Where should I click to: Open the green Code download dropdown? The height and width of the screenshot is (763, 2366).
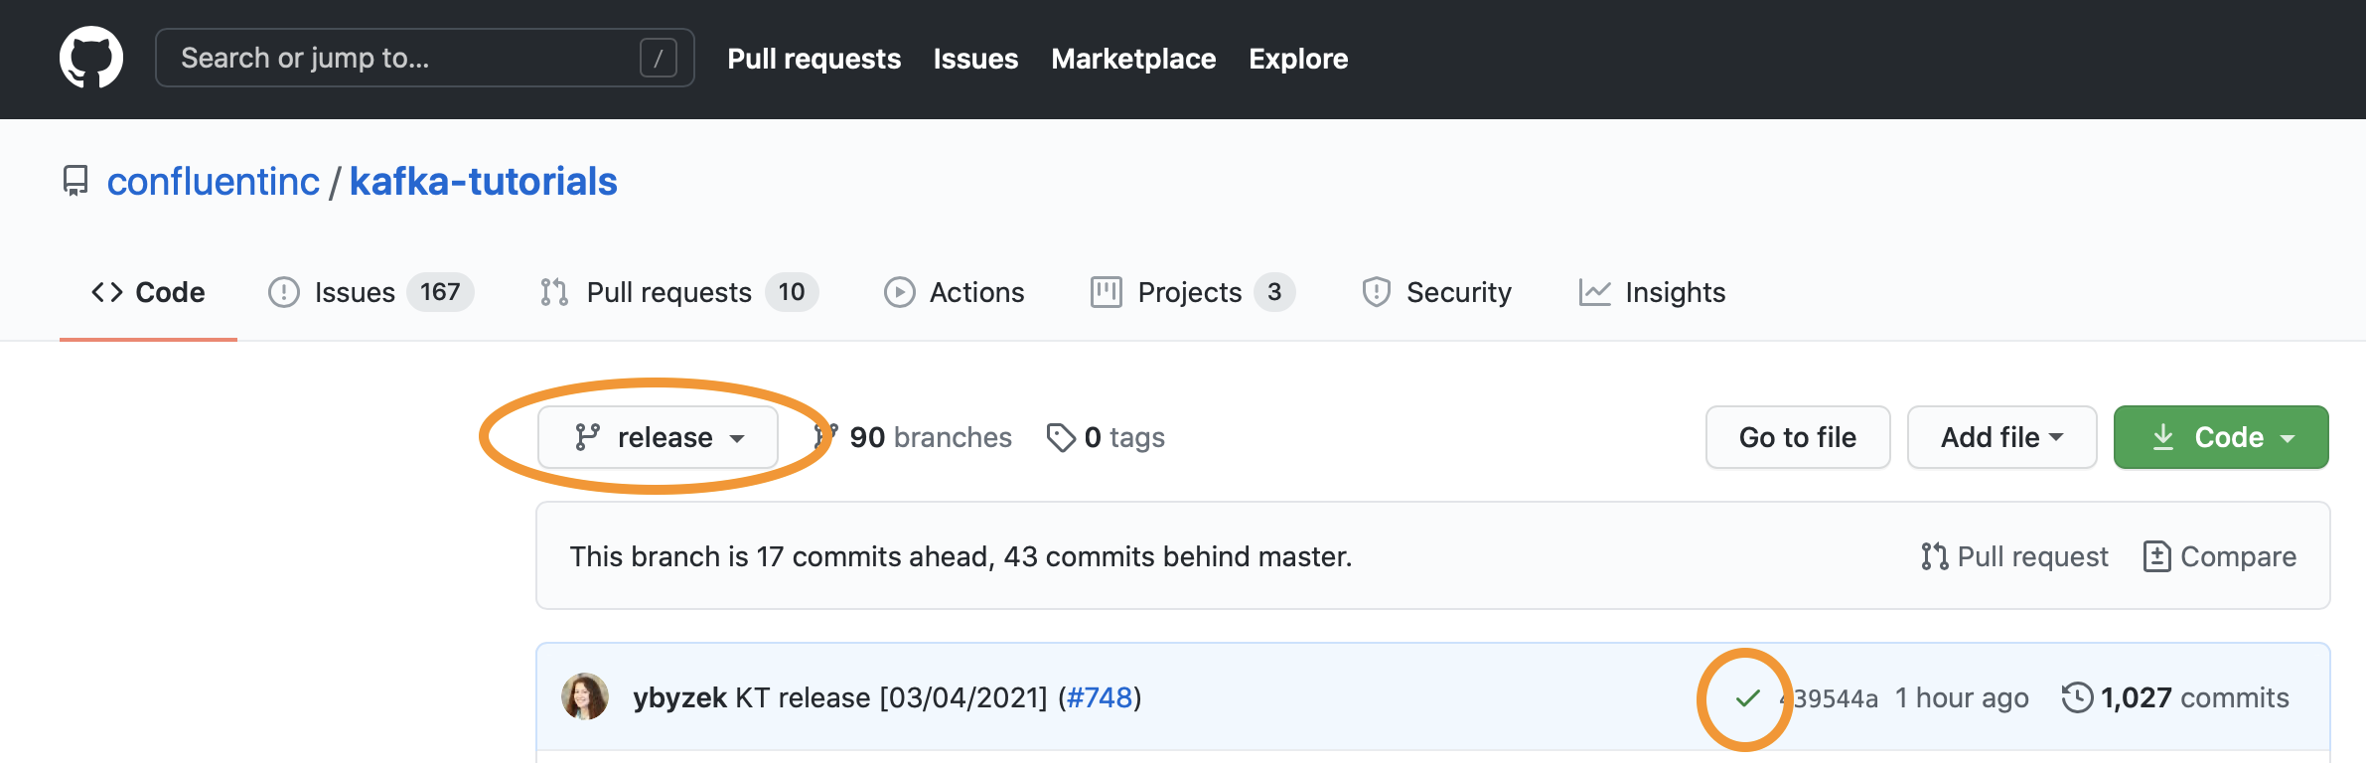(2220, 437)
